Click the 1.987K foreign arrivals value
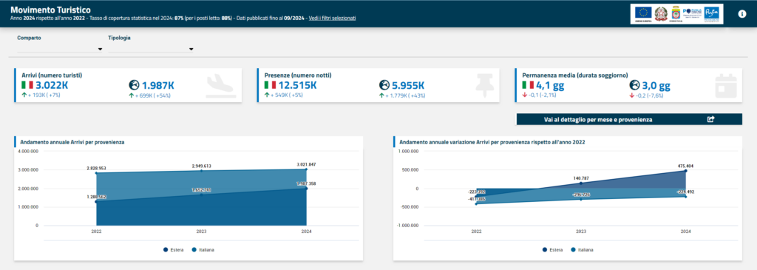The height and width of the screenshot is (270, 757). coord(158,86)
